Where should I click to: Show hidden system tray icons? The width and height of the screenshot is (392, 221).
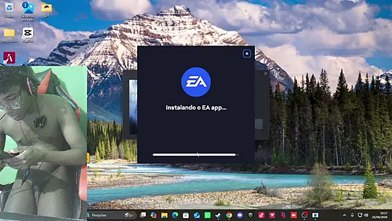pyautogui.click(x=344, y=215)
